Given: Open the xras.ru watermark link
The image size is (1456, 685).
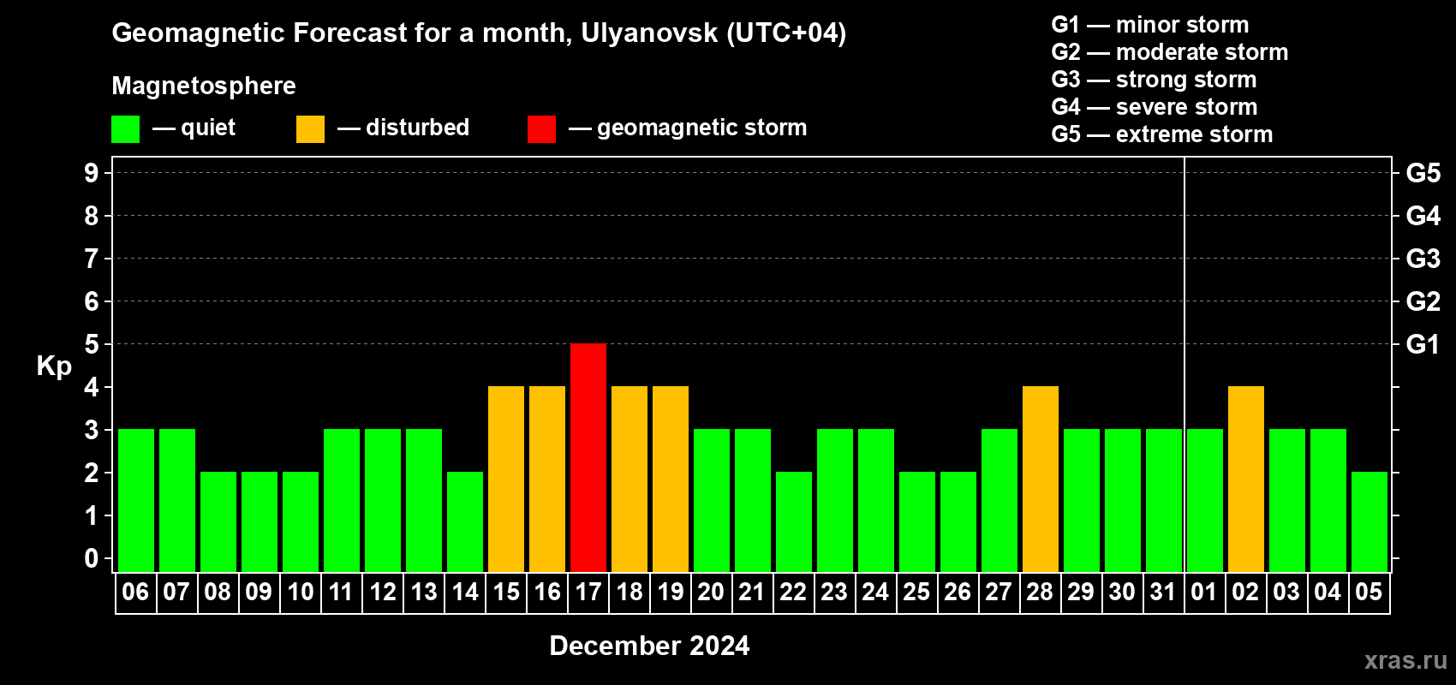Looking at the screenshot, I should (x=1405, y=660).
